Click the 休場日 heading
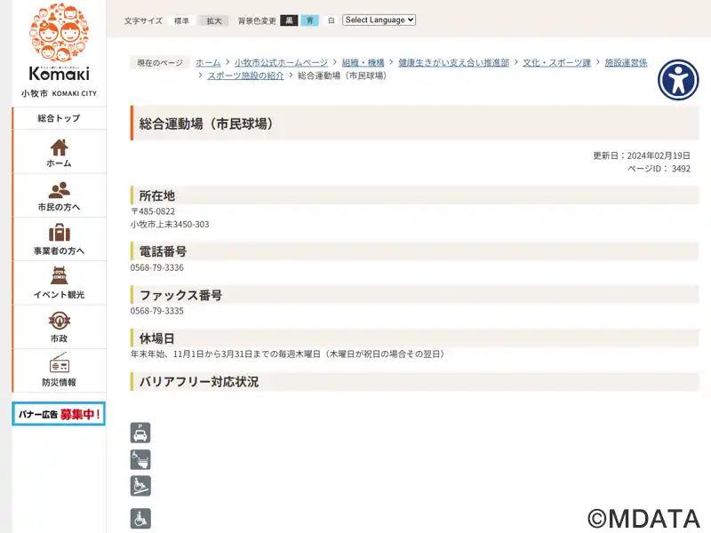The width and height of the screenshot is (711, 533). (157, 338)
